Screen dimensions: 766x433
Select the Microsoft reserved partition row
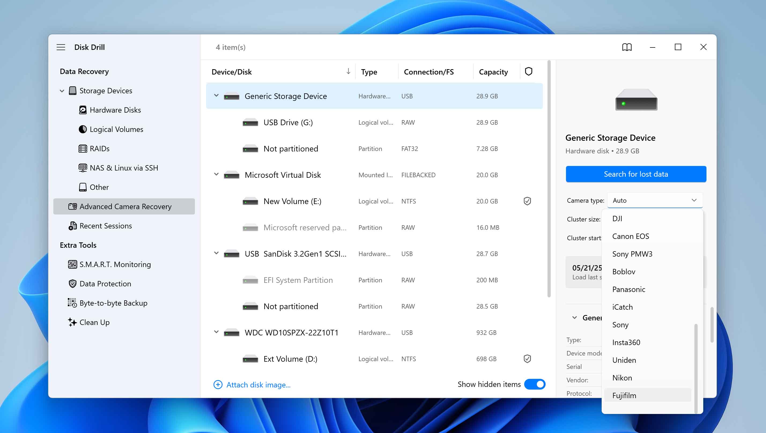point(374,228)
